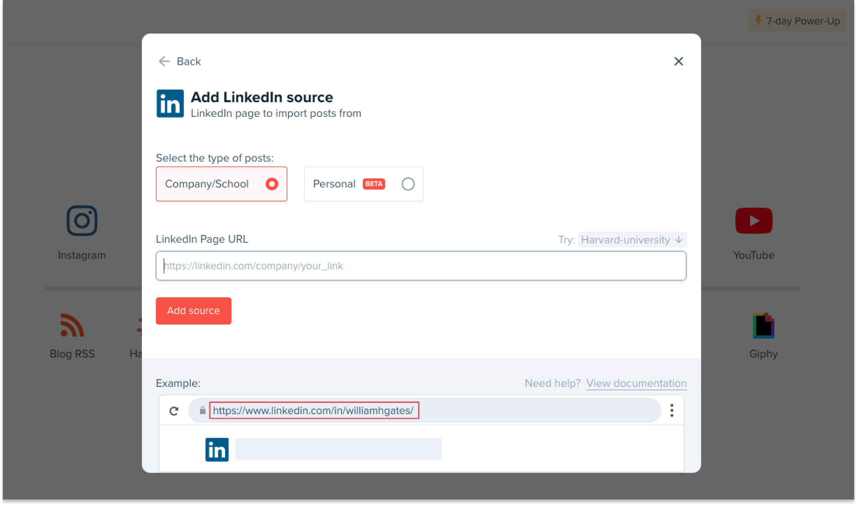The image size is (857, 505).
Task: Open the YouTube source option
Action: (x=753, y=221)
